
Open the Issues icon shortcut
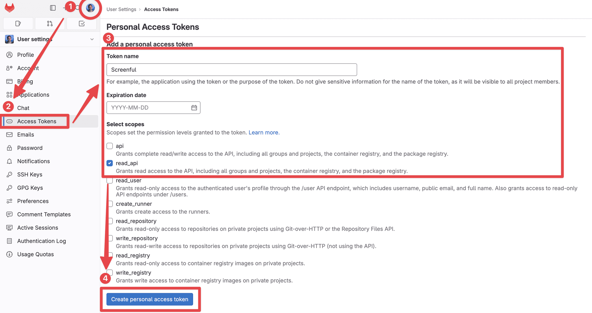18,23
